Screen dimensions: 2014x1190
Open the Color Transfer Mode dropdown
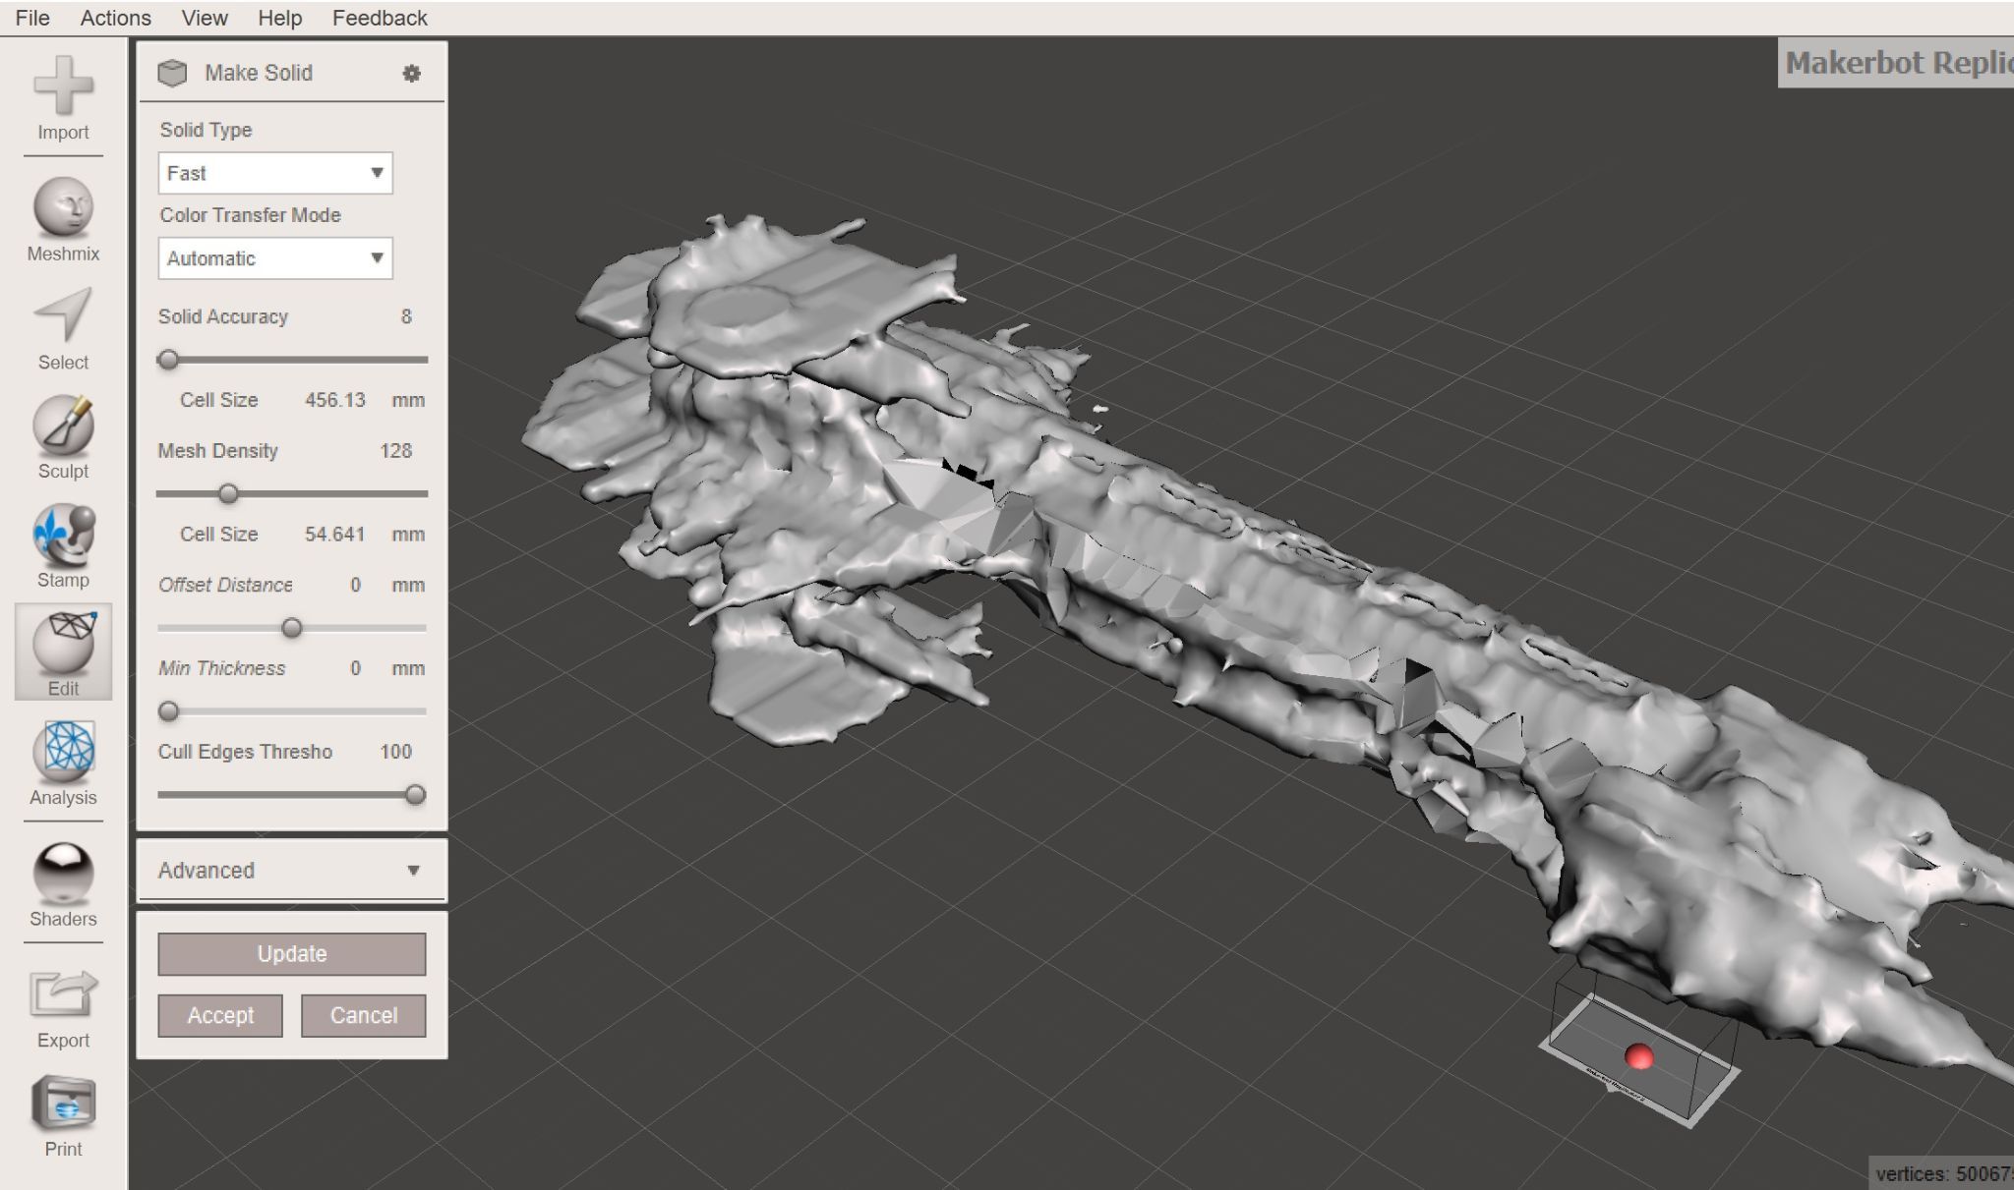(x=275, y=258)
